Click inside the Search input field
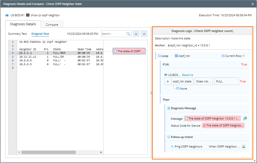This screenshot has width=257, height=163. coord(113,34)
